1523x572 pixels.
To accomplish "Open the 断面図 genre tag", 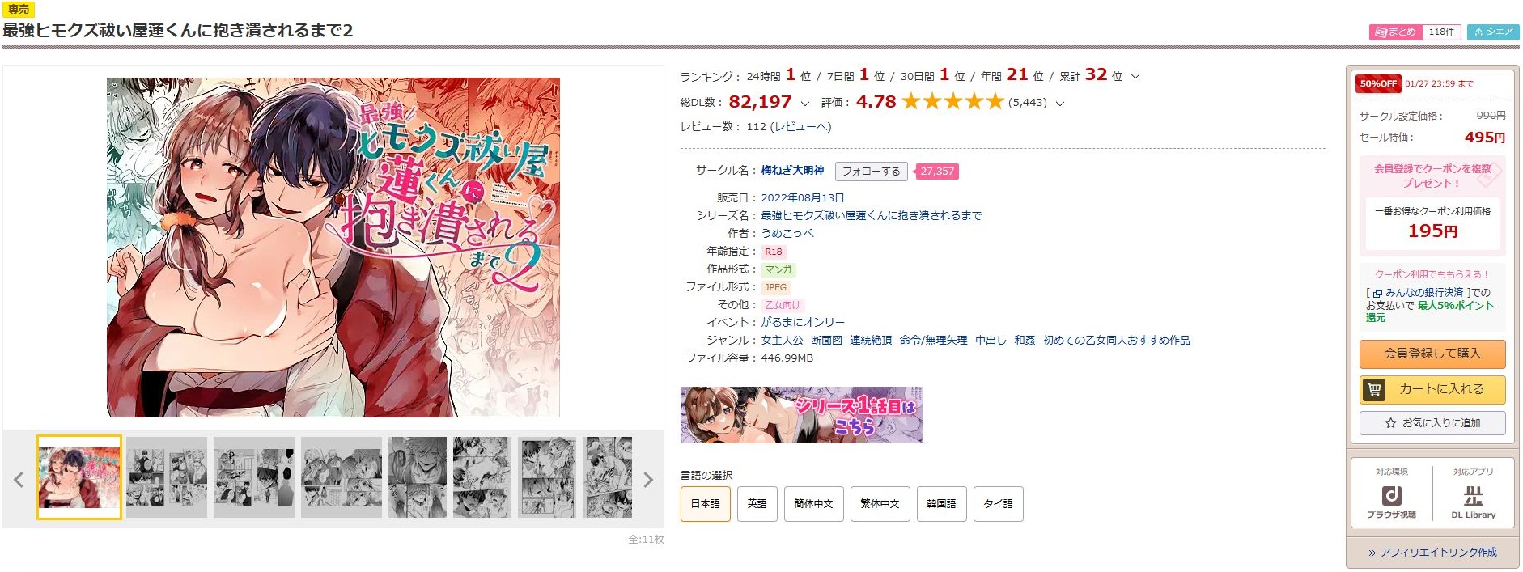I will click(826, 341).
